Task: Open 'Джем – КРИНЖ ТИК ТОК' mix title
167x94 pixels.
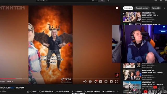Action: pyautogui.click(x=151, y=24)
